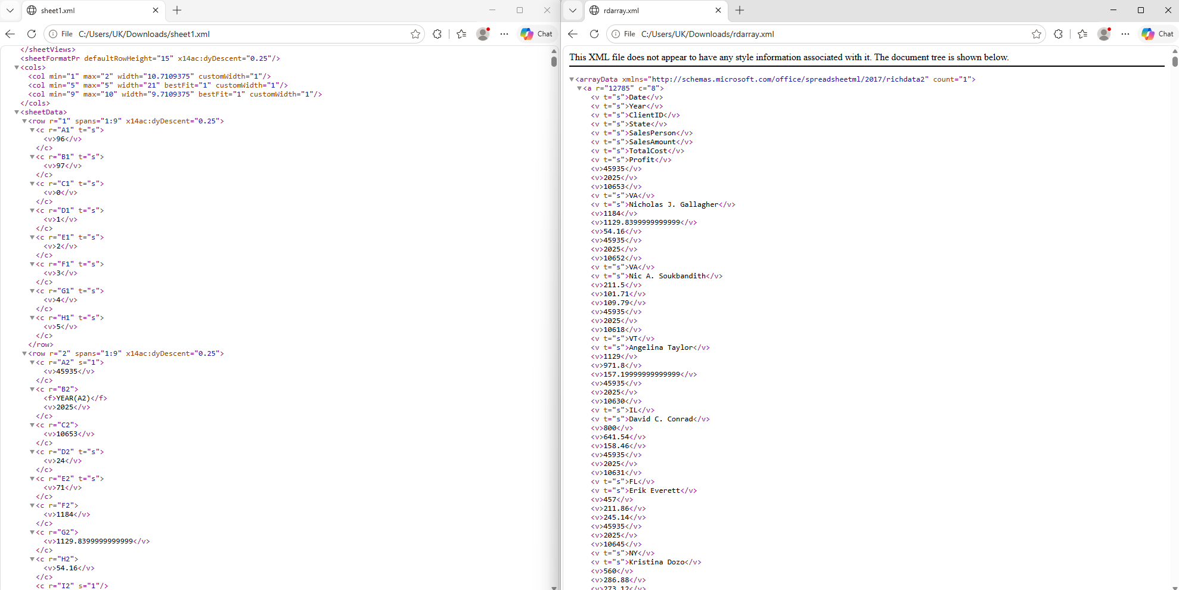View site info icon beside rdarray.xml address
The image size is (1179, 590).
coord(616,34)
